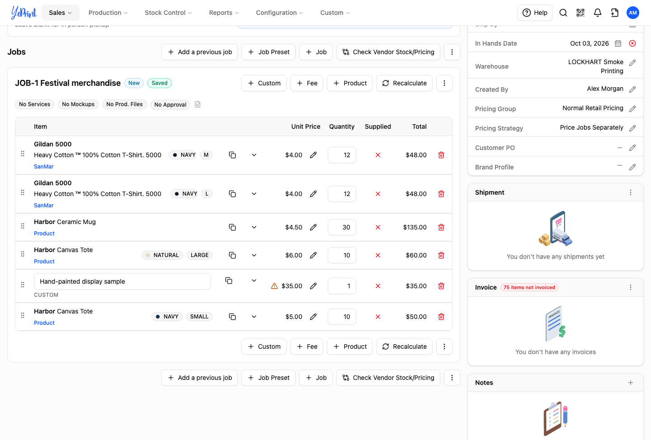Click quantity field of Harbor Ceramic Mug
651x440 pixels.
[342, 227]
